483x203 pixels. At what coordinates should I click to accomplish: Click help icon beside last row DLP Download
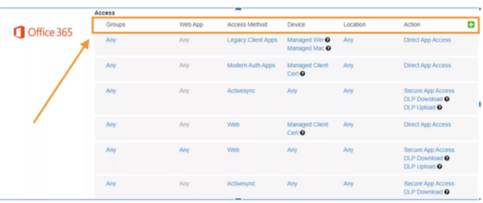click(447, 192)
